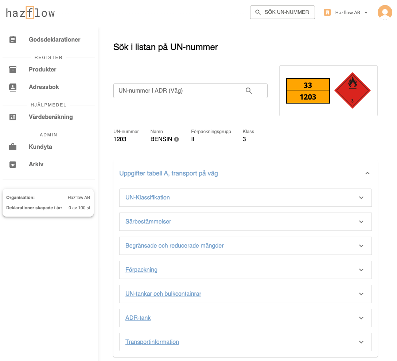Click the Arkiv download box icon
397x361 pixels.
tap(13, 164)
